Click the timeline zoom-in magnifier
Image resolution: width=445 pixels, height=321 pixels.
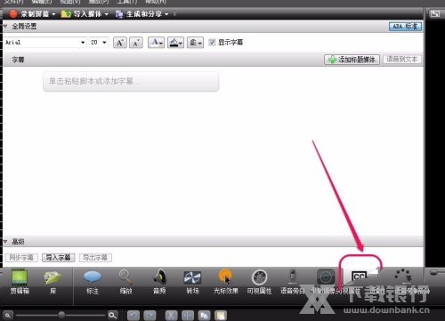(x=113, y=315)
